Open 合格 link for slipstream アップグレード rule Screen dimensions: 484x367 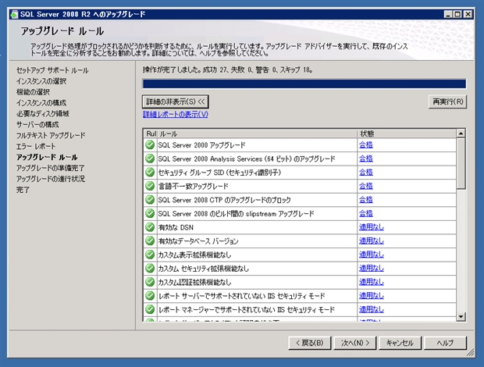pos(366,214)
